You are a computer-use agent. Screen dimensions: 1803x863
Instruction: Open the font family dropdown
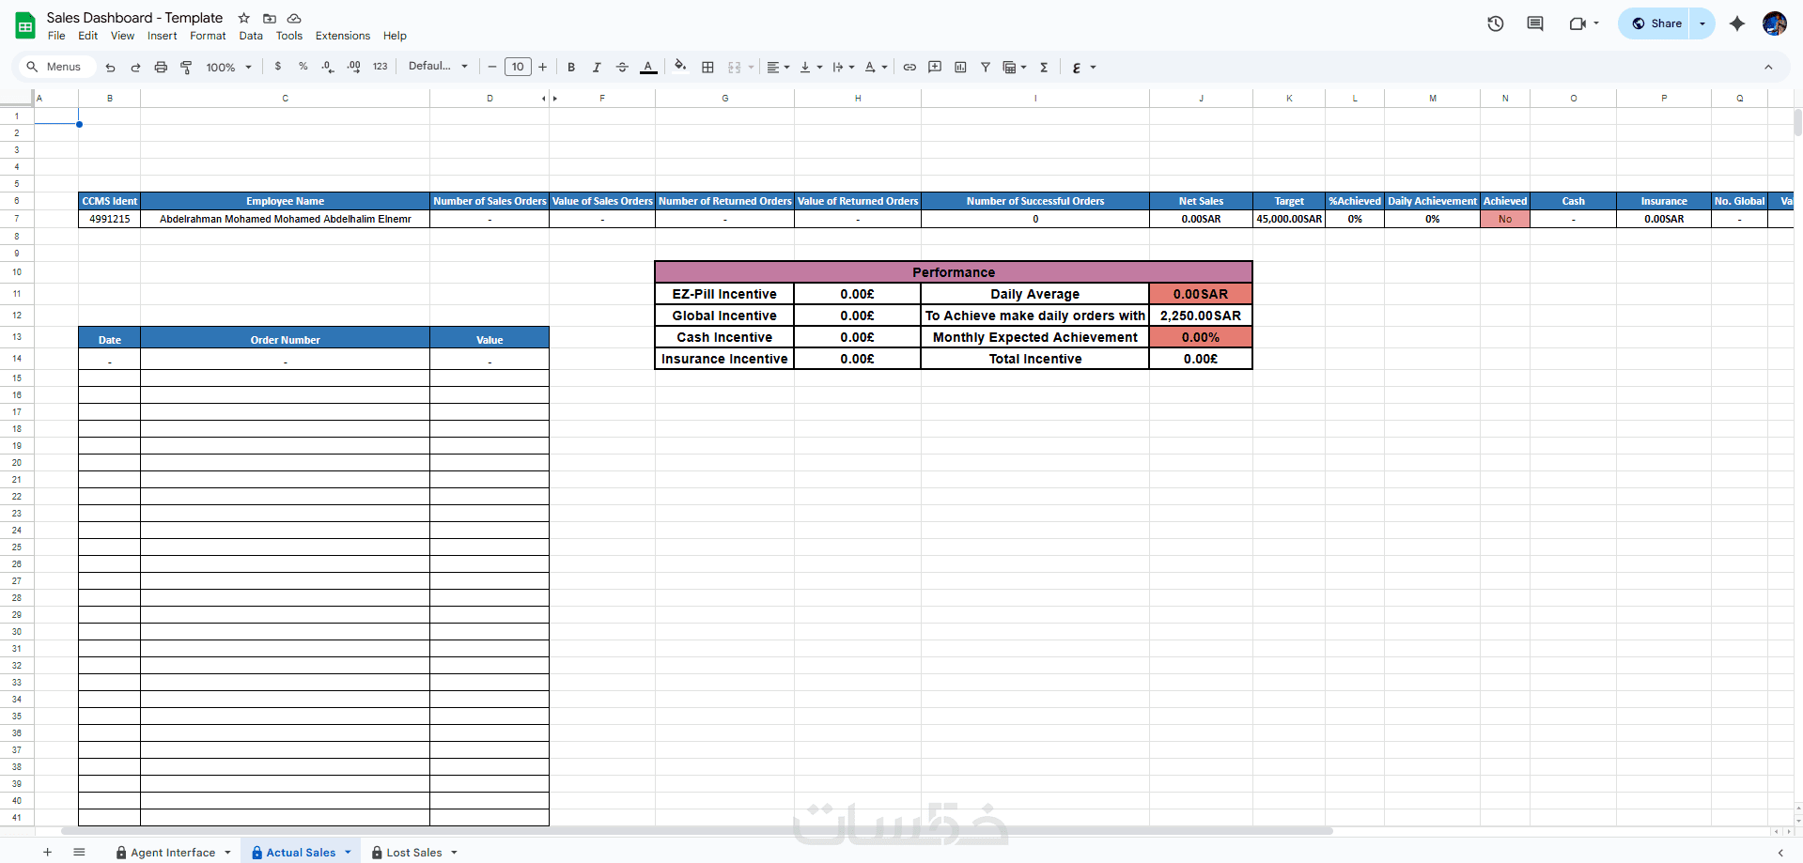pos(438,67)
